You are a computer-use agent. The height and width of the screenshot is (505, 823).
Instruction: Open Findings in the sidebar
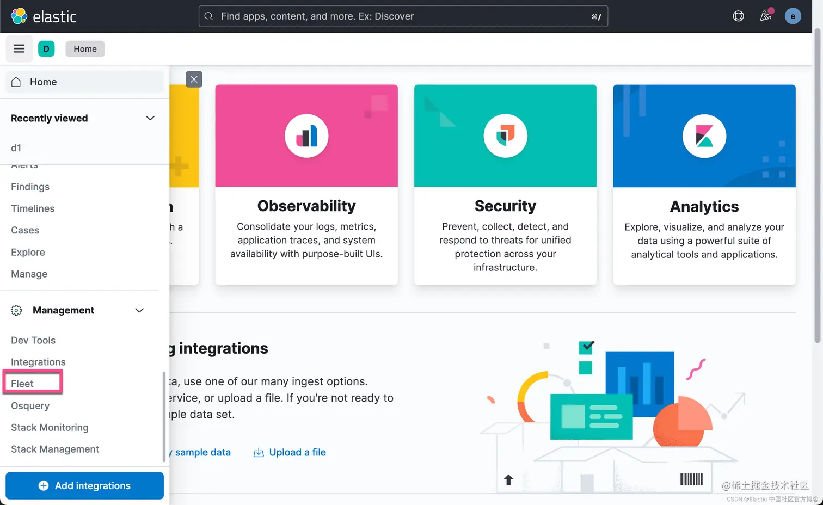click(30, 187)
